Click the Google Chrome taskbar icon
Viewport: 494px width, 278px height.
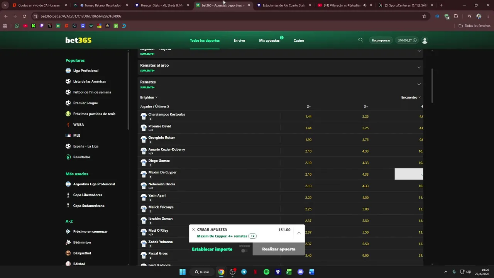pos(221,272)
